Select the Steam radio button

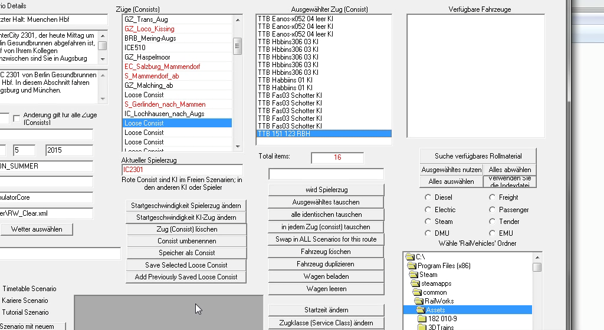pyautogui.click(x=428, y=222)
